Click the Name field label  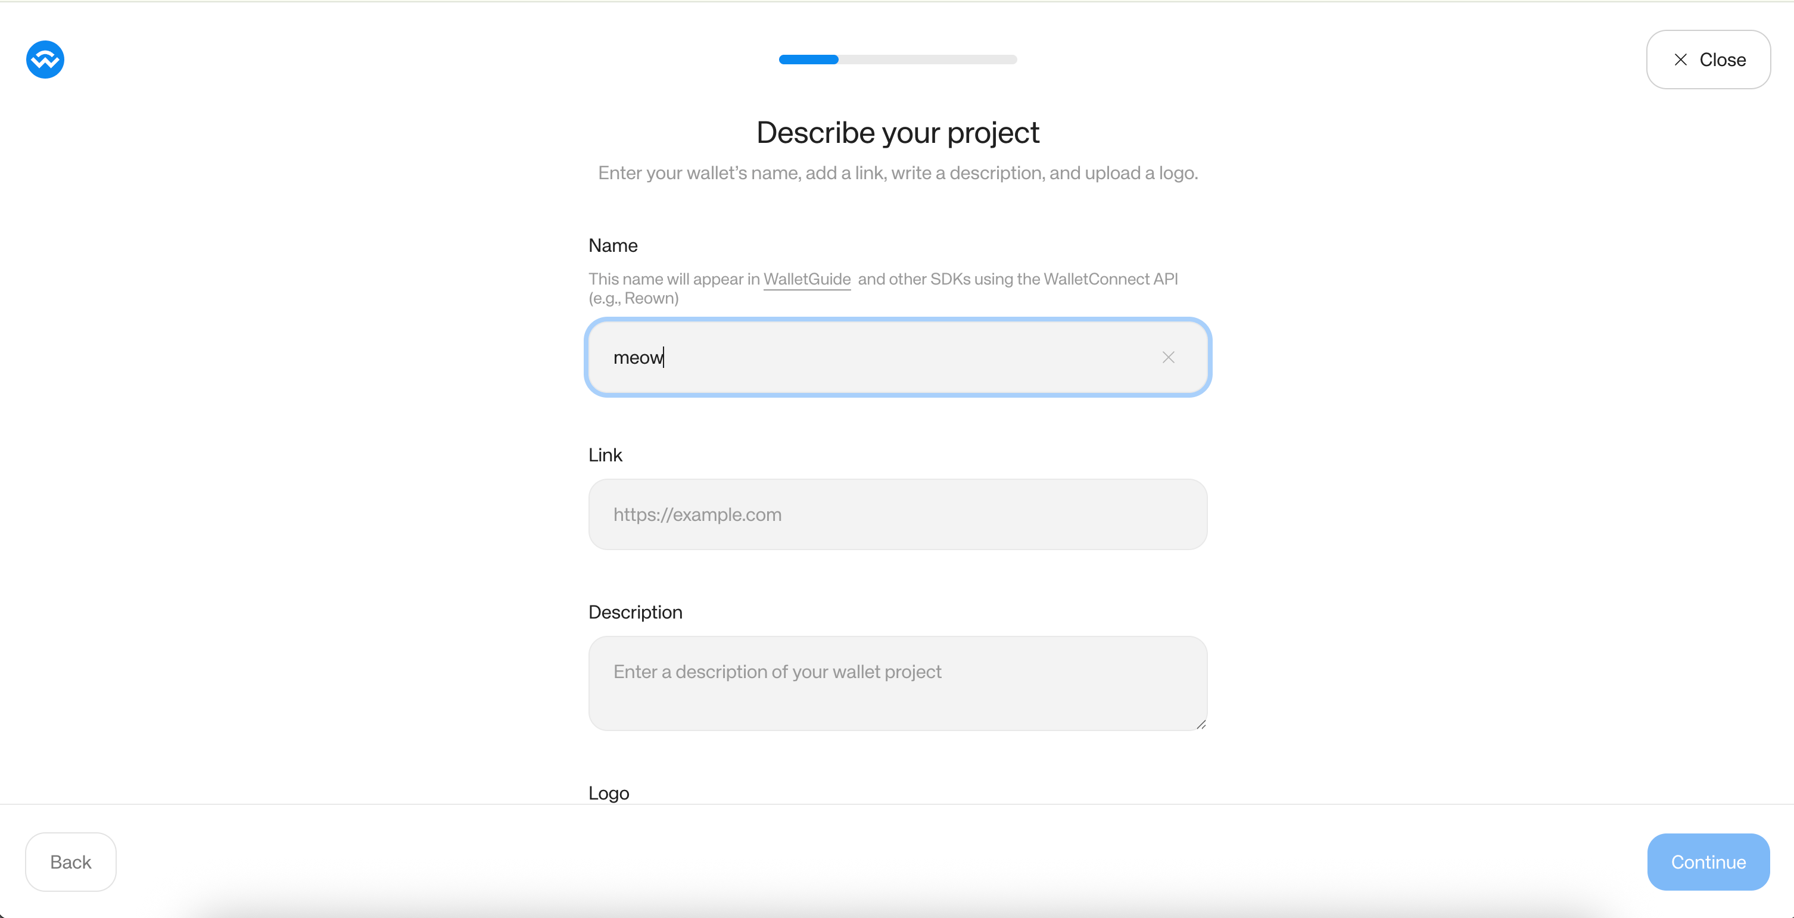click(x=613, y=246)
